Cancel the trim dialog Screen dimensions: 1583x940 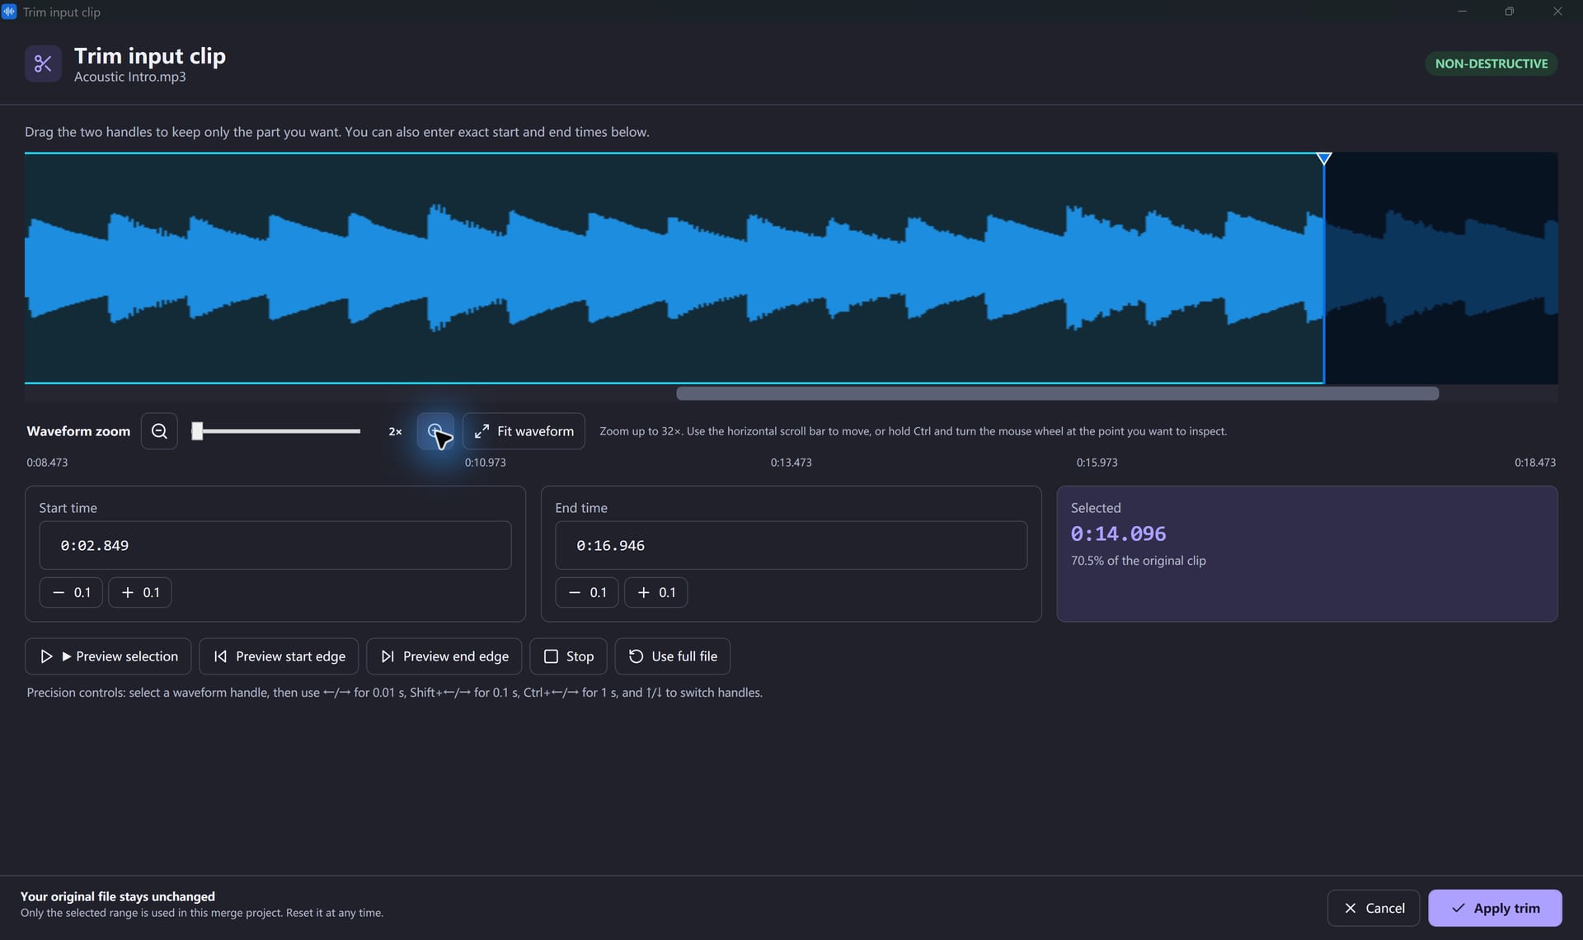click(1374, 908)
